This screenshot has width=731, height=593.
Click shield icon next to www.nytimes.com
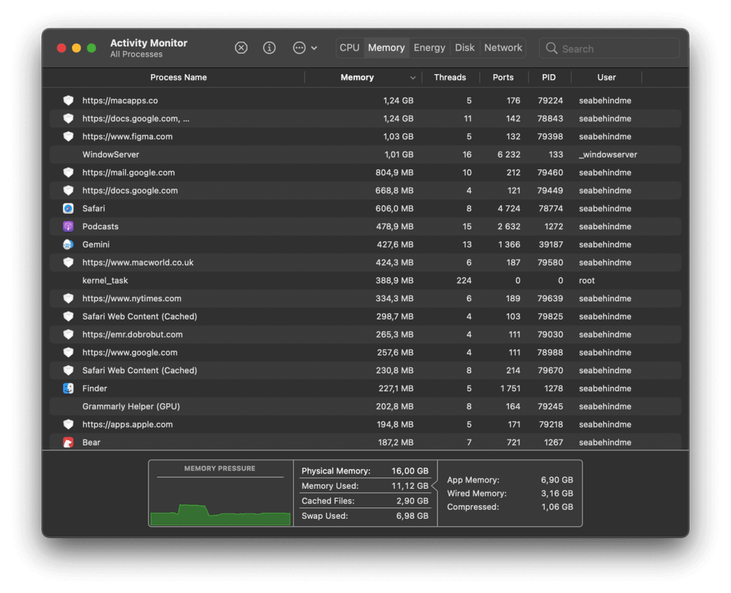(68, 298)
